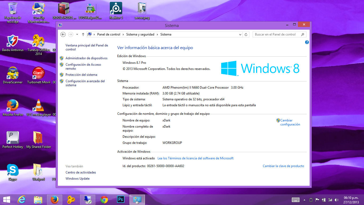Viewport: 364px width, 205px height.
Task: Open the EVOWadpod2 desktop icon
Action: point(90,11)
